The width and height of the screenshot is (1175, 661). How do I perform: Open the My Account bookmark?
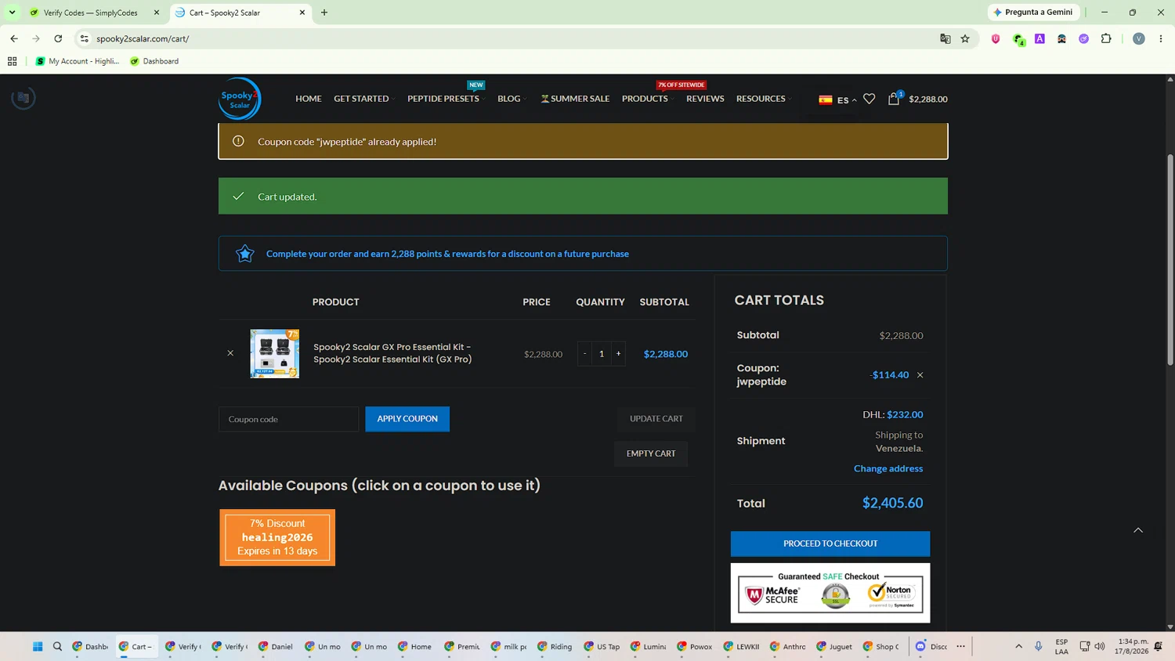tap(78, 61)
